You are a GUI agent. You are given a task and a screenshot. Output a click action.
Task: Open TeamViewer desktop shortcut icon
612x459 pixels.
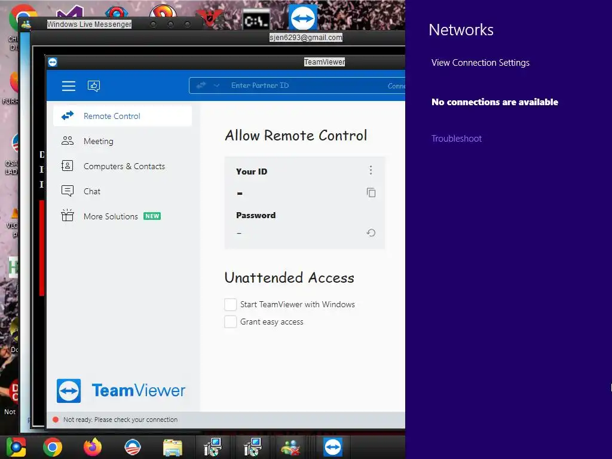pos(303,17)
